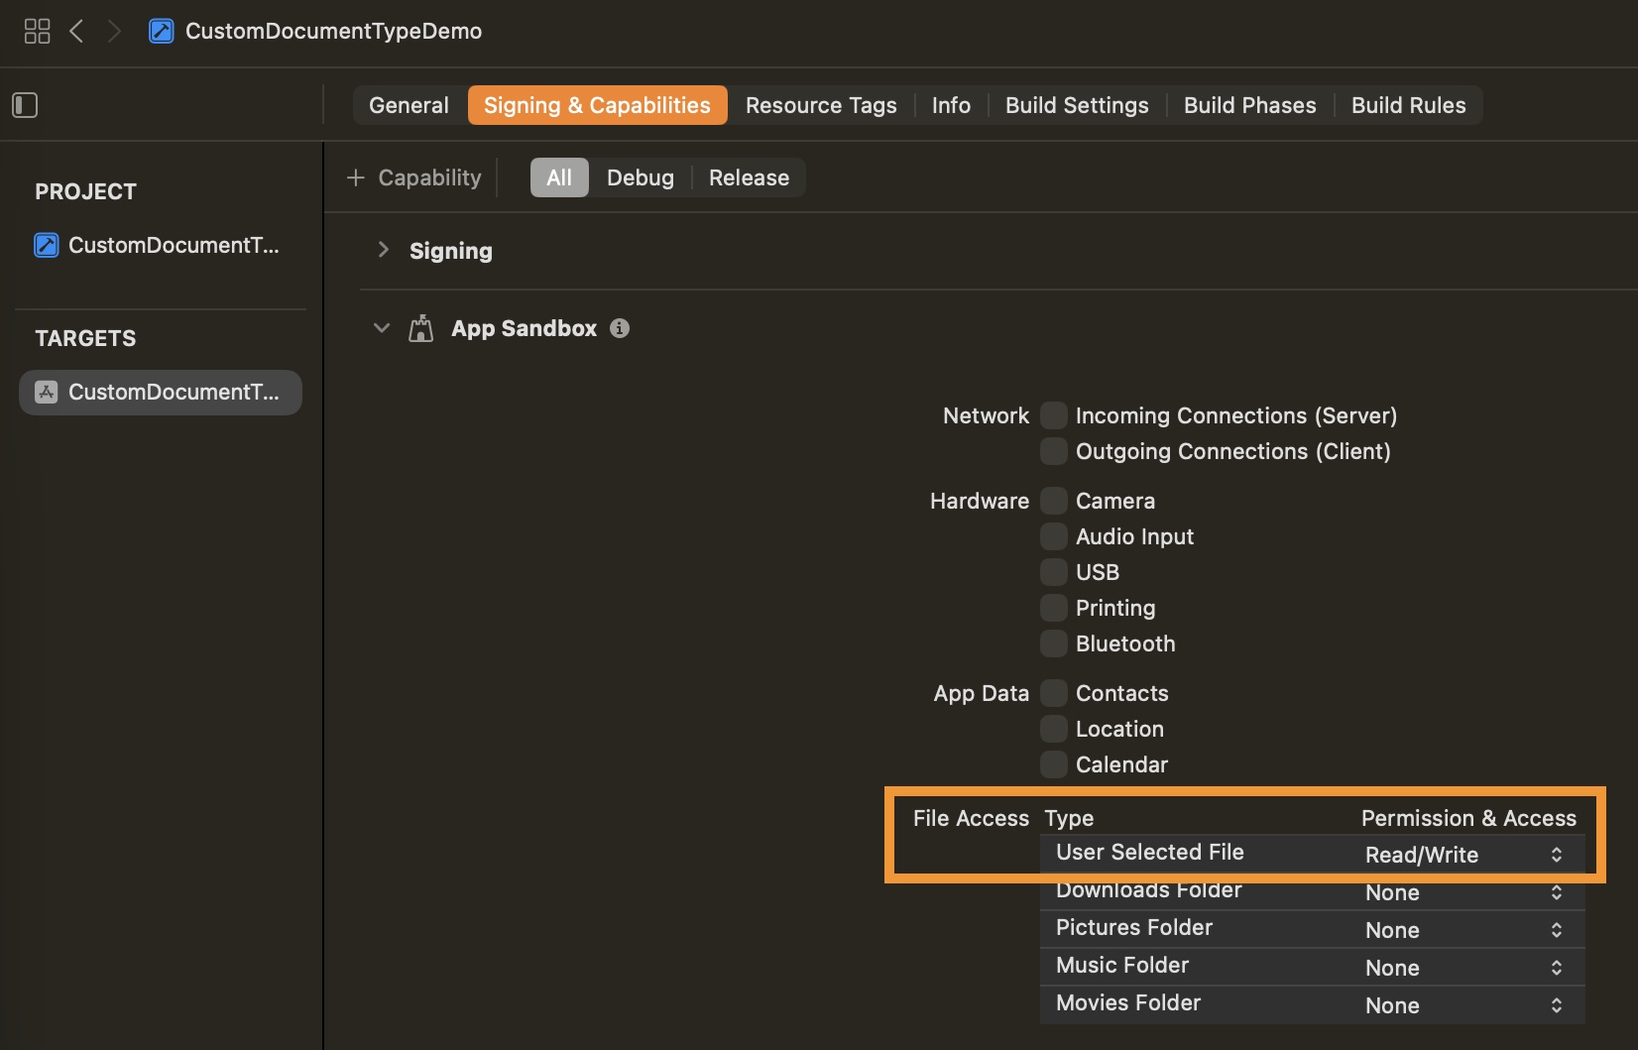The image size is (1638, 1050).
Task: Click the Downloads Folder row label
Action: click(1148, 890)
